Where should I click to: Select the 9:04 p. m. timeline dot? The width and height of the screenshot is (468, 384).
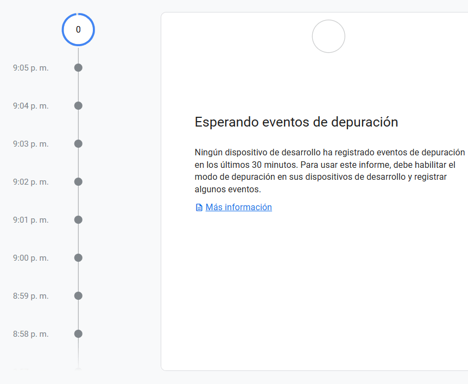(78, 106)
